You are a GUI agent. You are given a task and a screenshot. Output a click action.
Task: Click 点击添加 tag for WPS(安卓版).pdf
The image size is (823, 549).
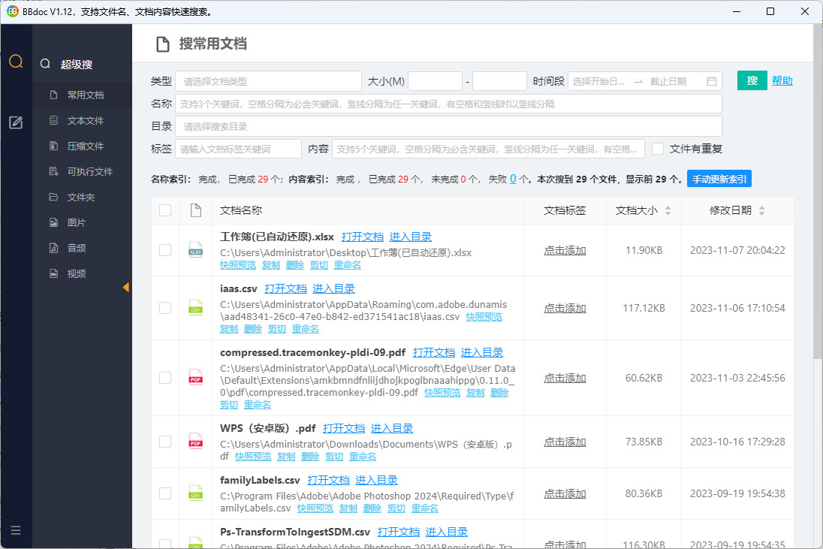(x=565, y=442)
